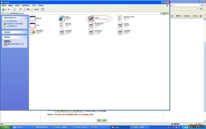Click the browser Help question-mark icon
The image size is (206, 129).
coord(201,16)
